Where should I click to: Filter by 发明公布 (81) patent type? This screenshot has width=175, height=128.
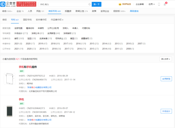tap(38, 33)
